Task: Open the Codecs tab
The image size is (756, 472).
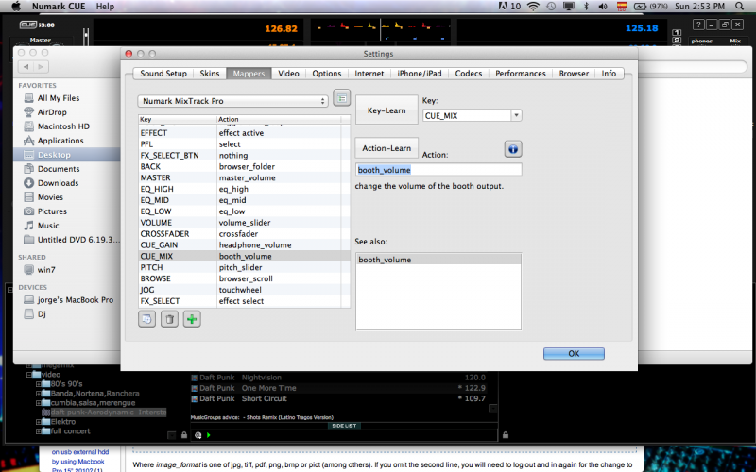Action: (468, 73)
